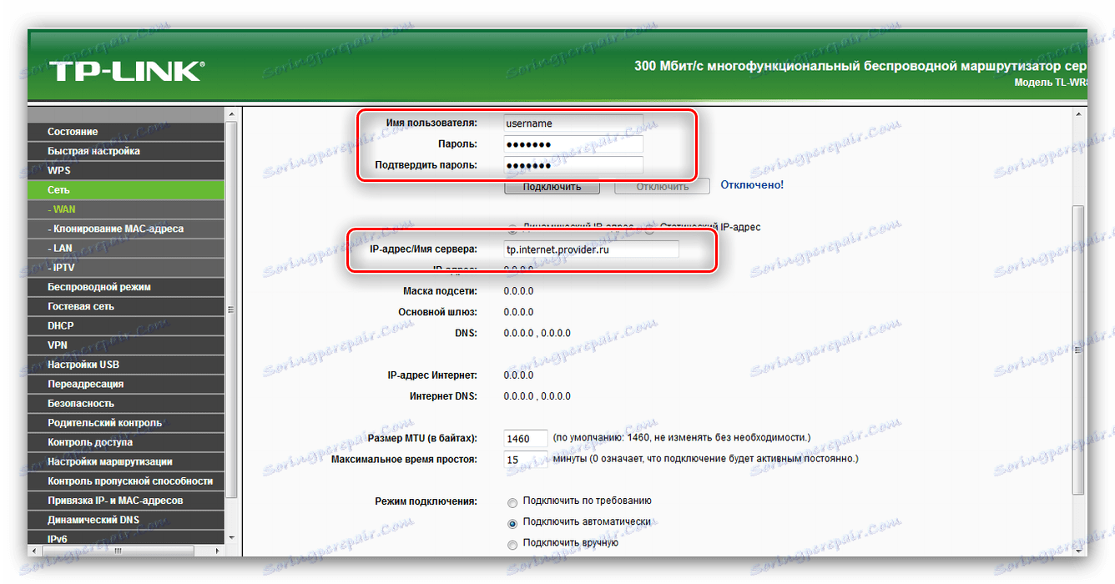The width and height of the screenshot is (1115, 584).
Task: Open the IPTV submenu item
Action: 126,268
